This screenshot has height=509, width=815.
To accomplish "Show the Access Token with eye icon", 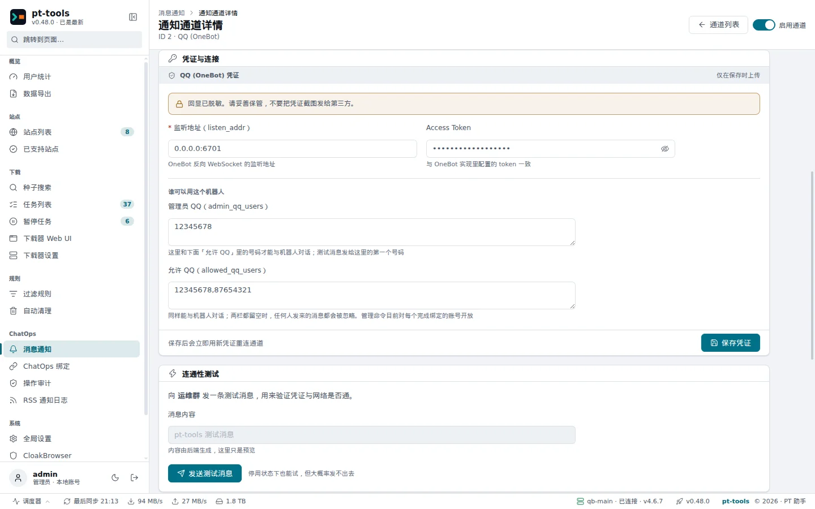I will click(x=665, y=149).
